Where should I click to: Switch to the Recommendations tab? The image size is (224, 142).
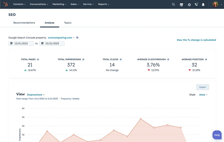24,23
